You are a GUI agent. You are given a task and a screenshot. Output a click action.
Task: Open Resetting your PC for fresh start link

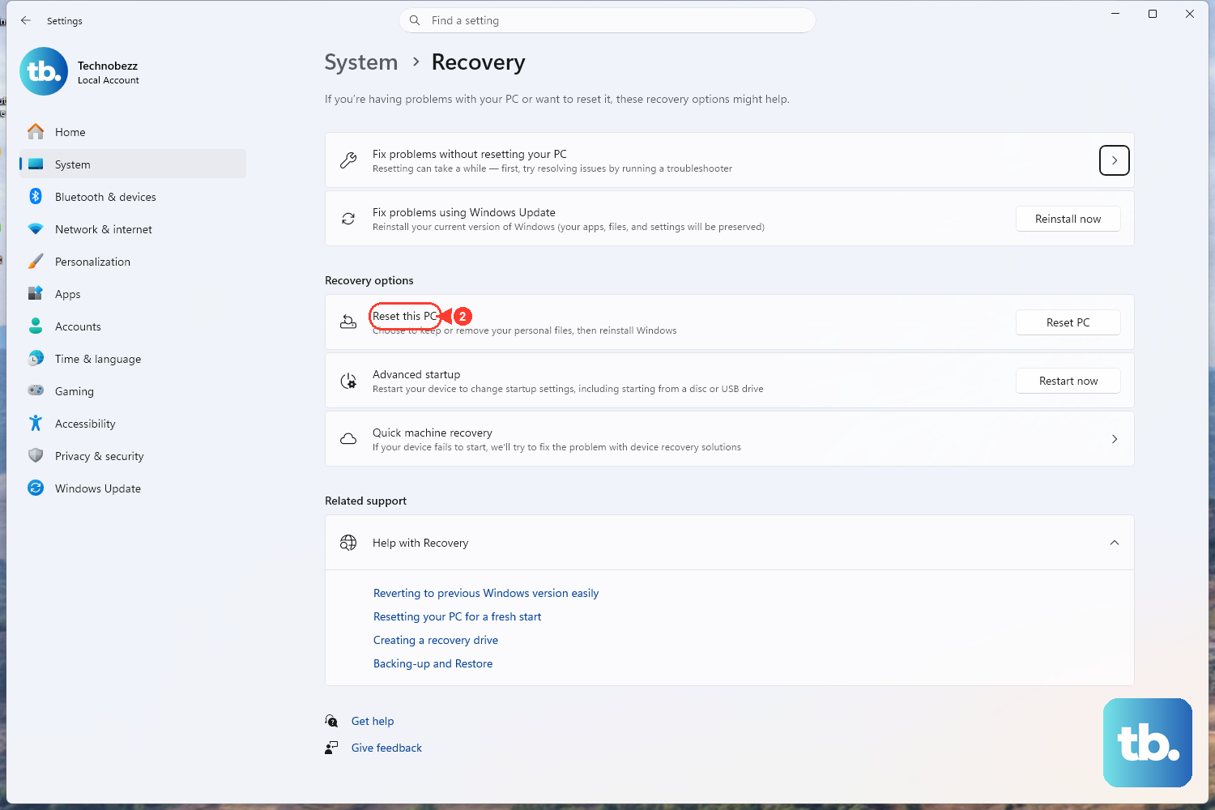pyautogui.click(x=457, y=616)
